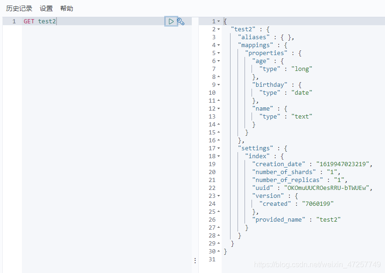Image resolution: width=385 pixels, height=273 pixels.
Task: Collapse the "mappings" block at line 4
Action: point(218,45)
